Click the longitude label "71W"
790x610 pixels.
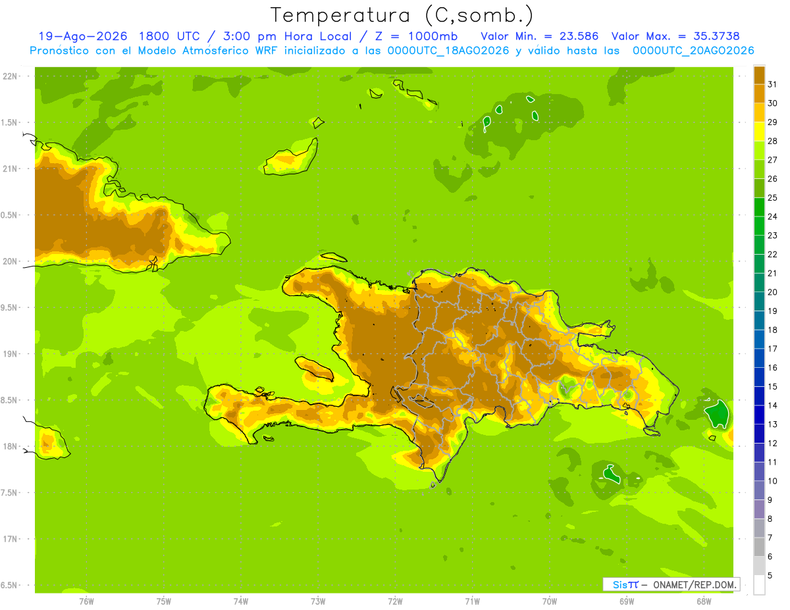472,601
